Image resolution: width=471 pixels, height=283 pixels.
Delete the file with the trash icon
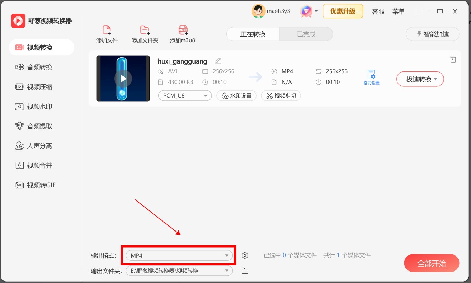(x=453, y=59)
